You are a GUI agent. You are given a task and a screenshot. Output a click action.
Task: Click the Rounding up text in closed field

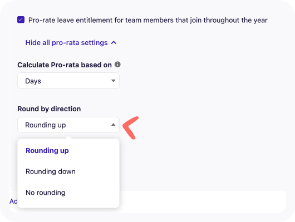click(46, 125)
